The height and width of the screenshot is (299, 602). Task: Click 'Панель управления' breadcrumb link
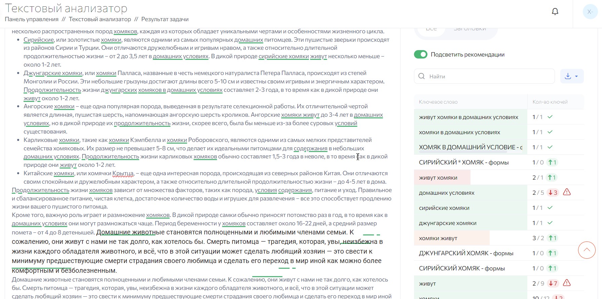coord(32,19)
